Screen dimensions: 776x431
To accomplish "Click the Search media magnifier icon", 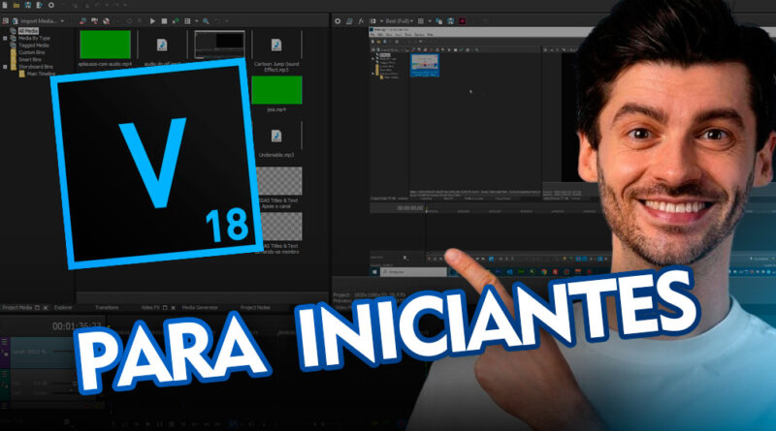I will pos(206,21).
